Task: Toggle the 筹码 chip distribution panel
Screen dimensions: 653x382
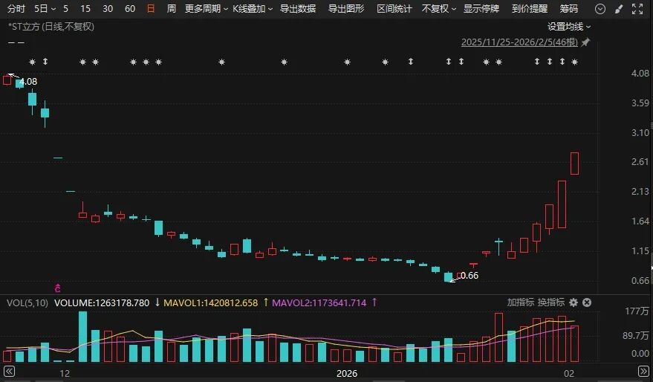Action: tap(568, 9)
